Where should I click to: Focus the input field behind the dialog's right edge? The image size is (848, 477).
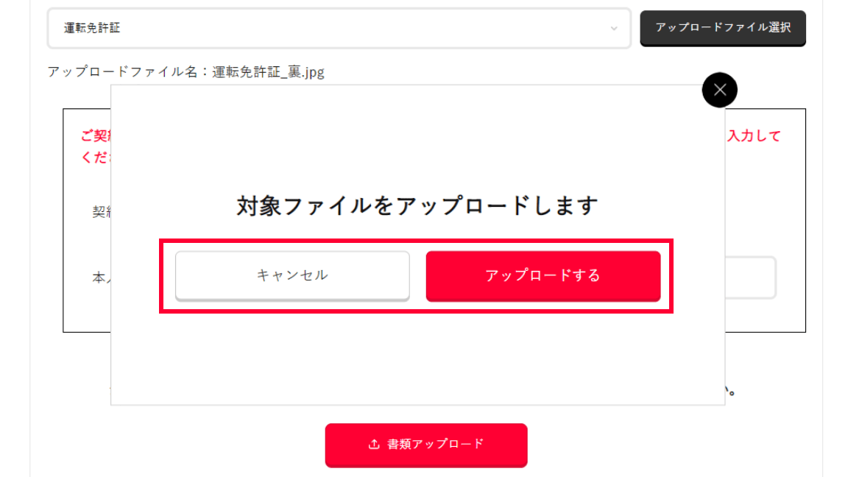[x=749, y=278]
